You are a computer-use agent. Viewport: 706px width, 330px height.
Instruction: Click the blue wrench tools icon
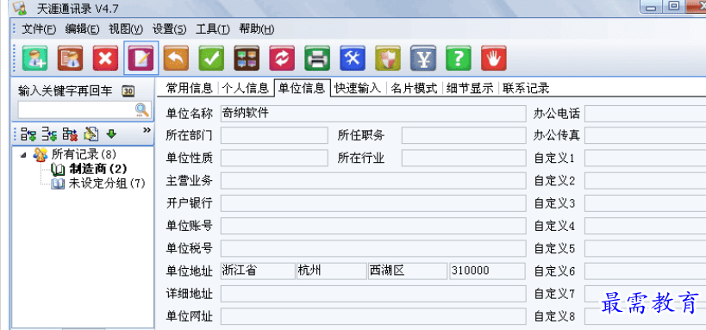(353, 58)
